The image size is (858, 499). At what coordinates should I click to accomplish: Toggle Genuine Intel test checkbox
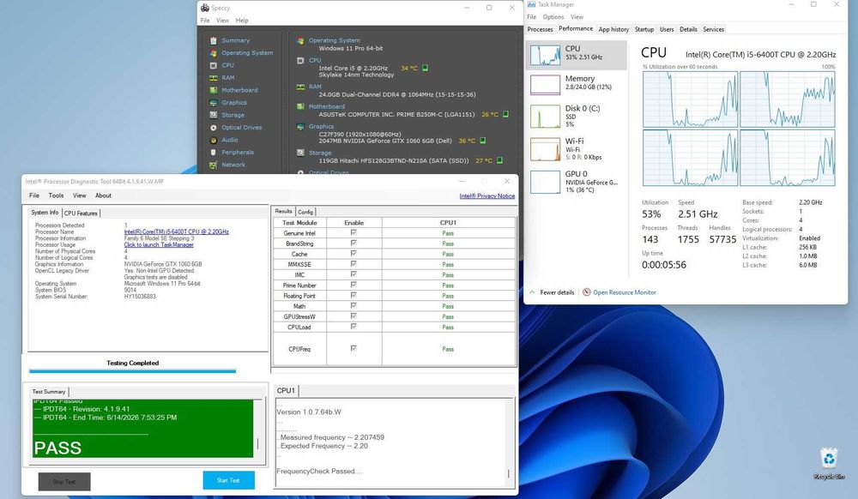(353, 233)
